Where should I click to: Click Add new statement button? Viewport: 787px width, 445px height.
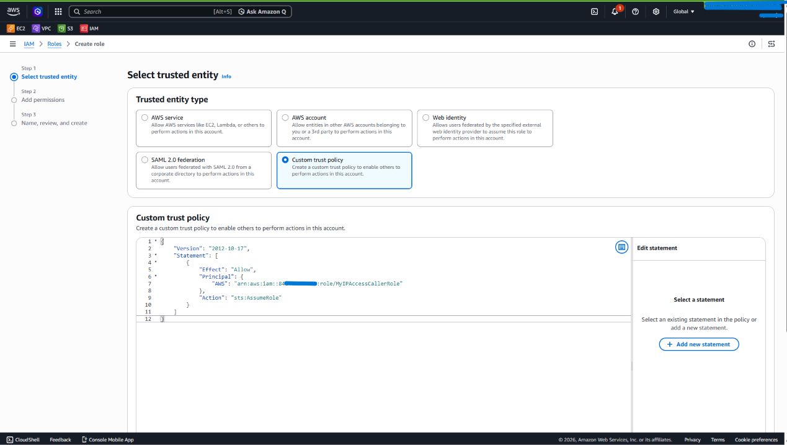699,344
